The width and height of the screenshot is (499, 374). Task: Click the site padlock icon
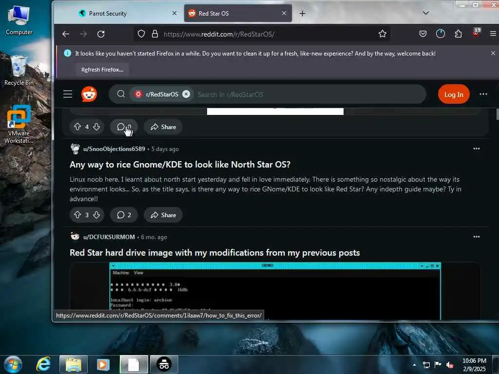155,34
